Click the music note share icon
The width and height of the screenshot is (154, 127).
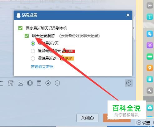(x=48, y=83)
